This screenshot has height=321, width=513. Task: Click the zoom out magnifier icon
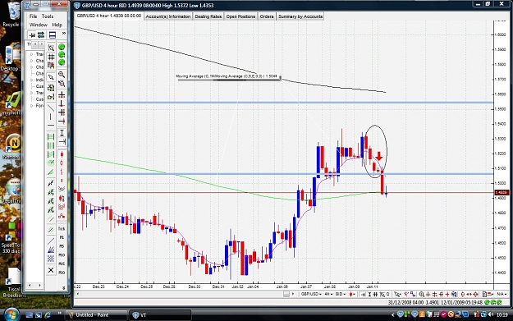click(x=62, y=84)
